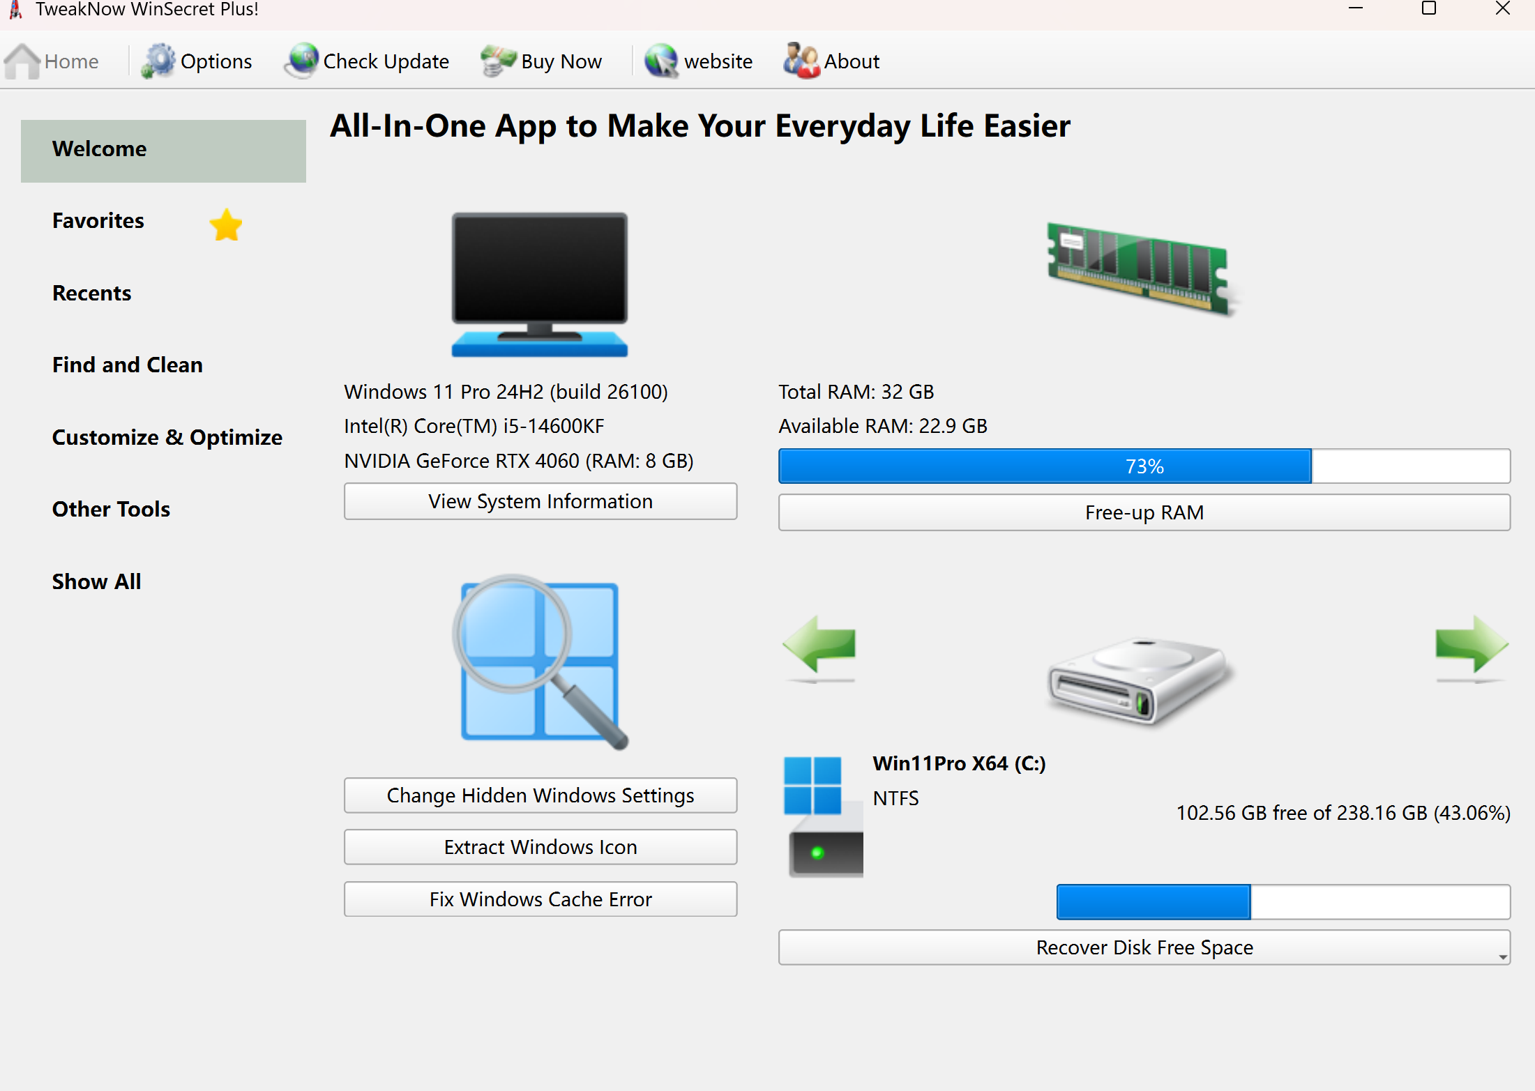
Task: Click the Windows magnifier icon
Action: pos(540,662)
